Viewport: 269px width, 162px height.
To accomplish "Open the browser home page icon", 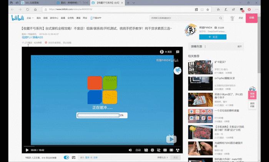I will [35, 10].
